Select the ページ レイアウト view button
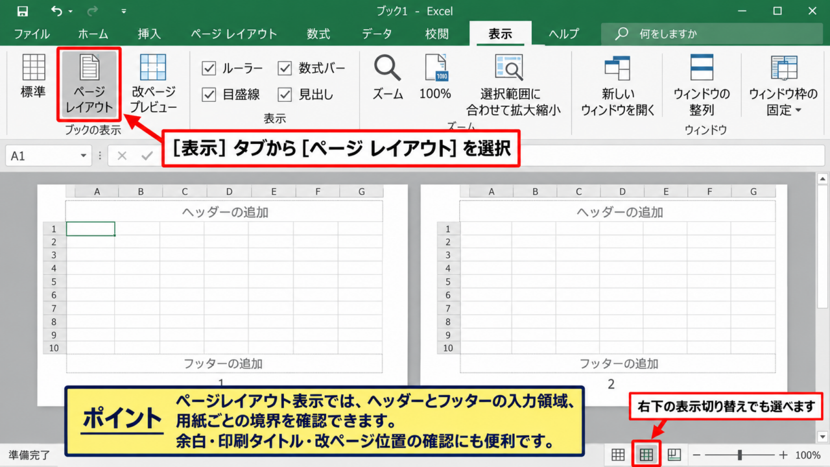830x467 pixels. pyautogui.click(x=89, y=84)
